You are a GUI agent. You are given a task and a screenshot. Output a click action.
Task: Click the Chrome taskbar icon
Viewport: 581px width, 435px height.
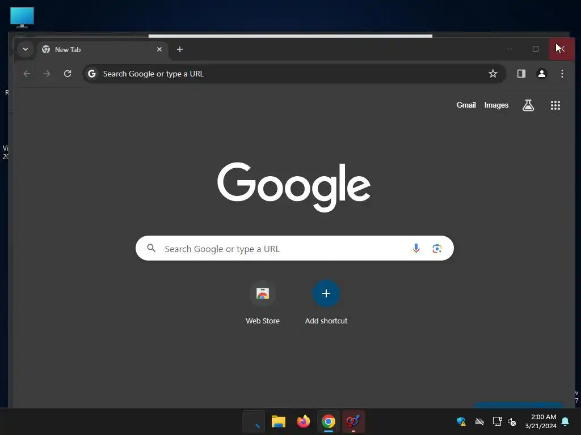pyautogui.click(x=329, y=421)
